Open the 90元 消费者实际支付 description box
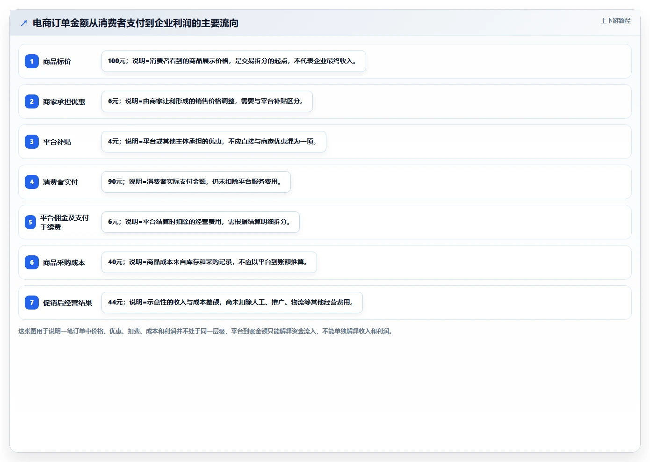650x462 pixels. coord(196,182)
